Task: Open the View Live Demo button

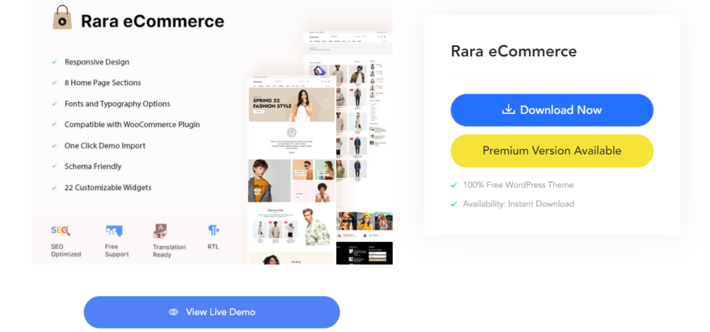Action: pyautogui.click(x=211, y=312)
